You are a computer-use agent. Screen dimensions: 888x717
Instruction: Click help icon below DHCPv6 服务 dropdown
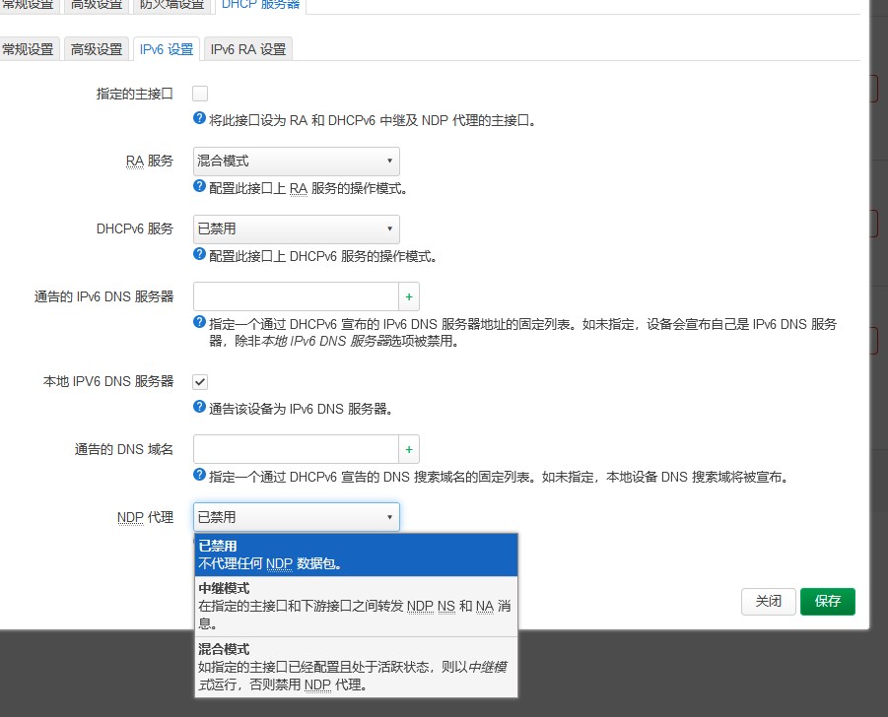click(x=200, y=254)
